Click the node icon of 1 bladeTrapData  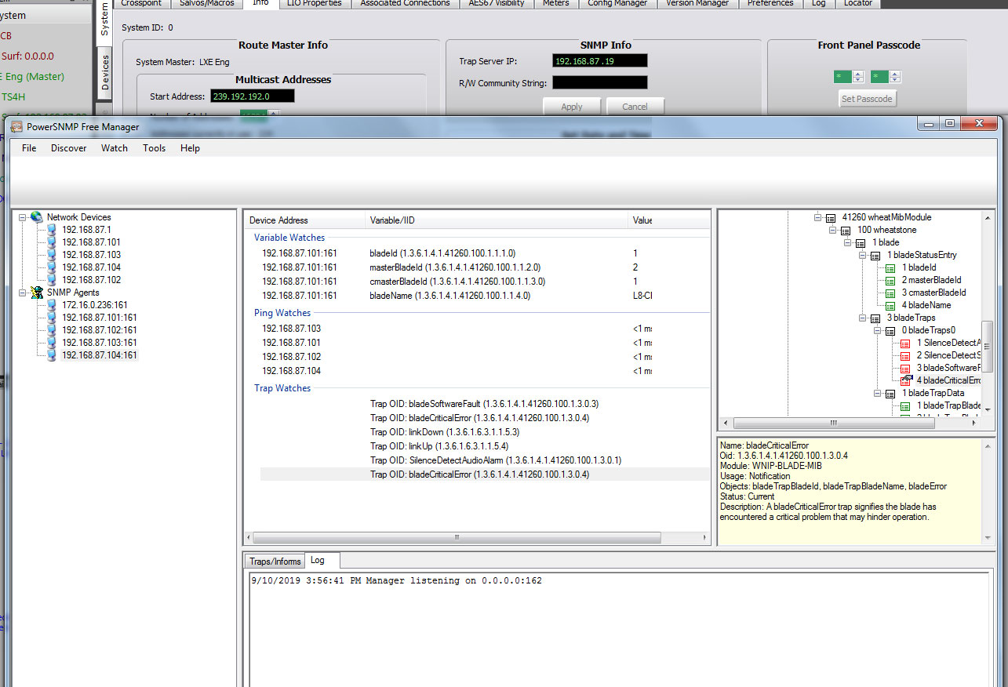coord(890,393)
